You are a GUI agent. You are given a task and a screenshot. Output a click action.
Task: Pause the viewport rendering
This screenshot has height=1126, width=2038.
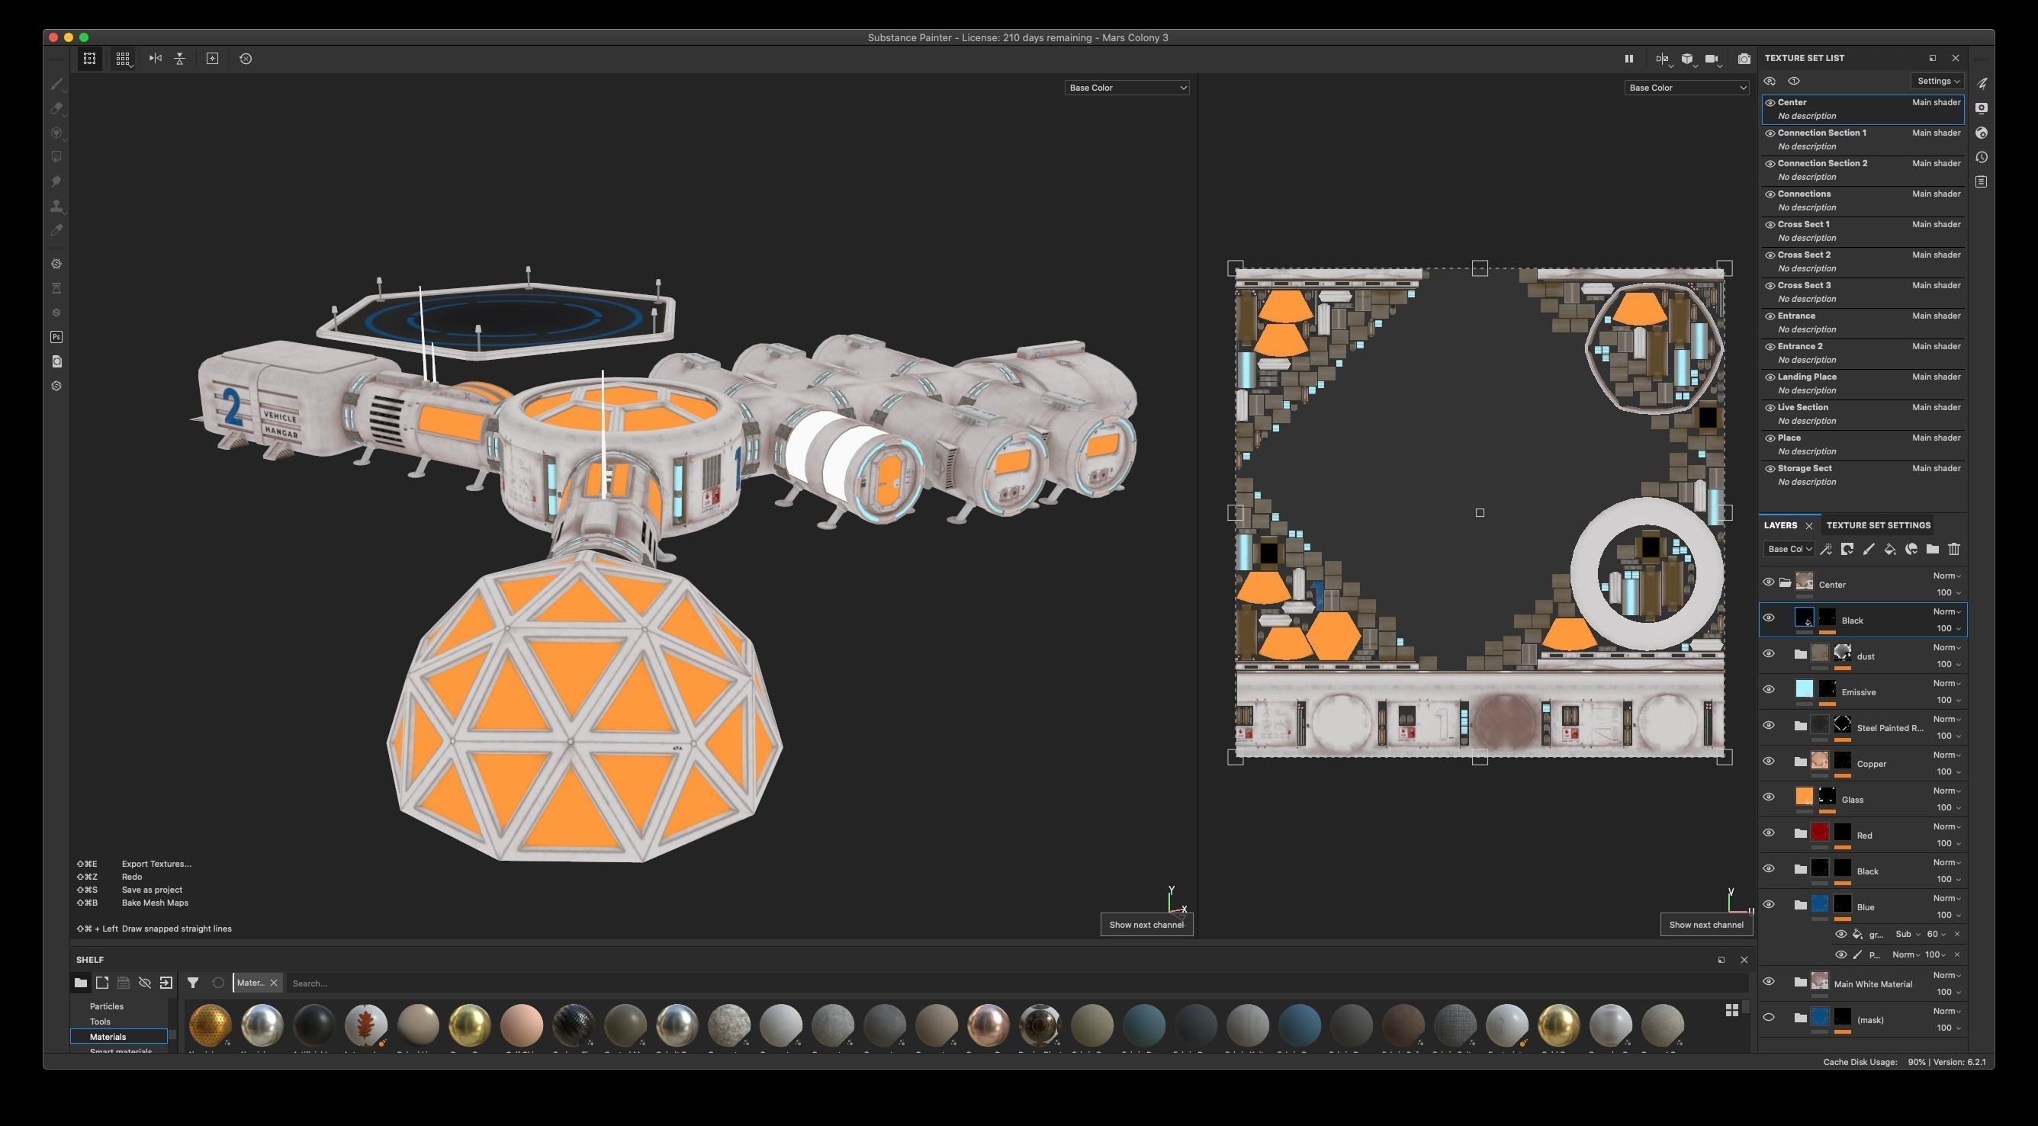pos(1629,59)
